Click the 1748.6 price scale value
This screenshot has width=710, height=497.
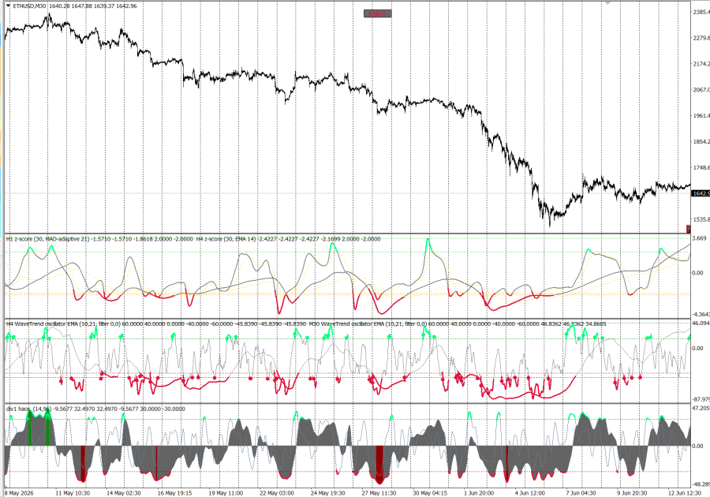[701, 167]
